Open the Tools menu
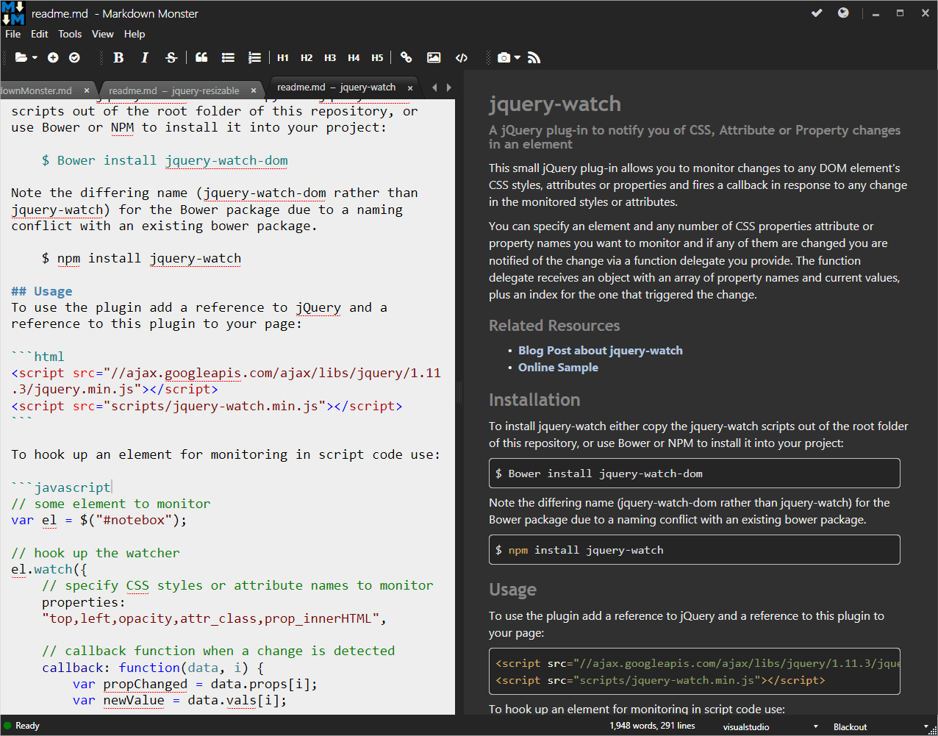This screenshot has width=938, height=736. click(70, 34)
